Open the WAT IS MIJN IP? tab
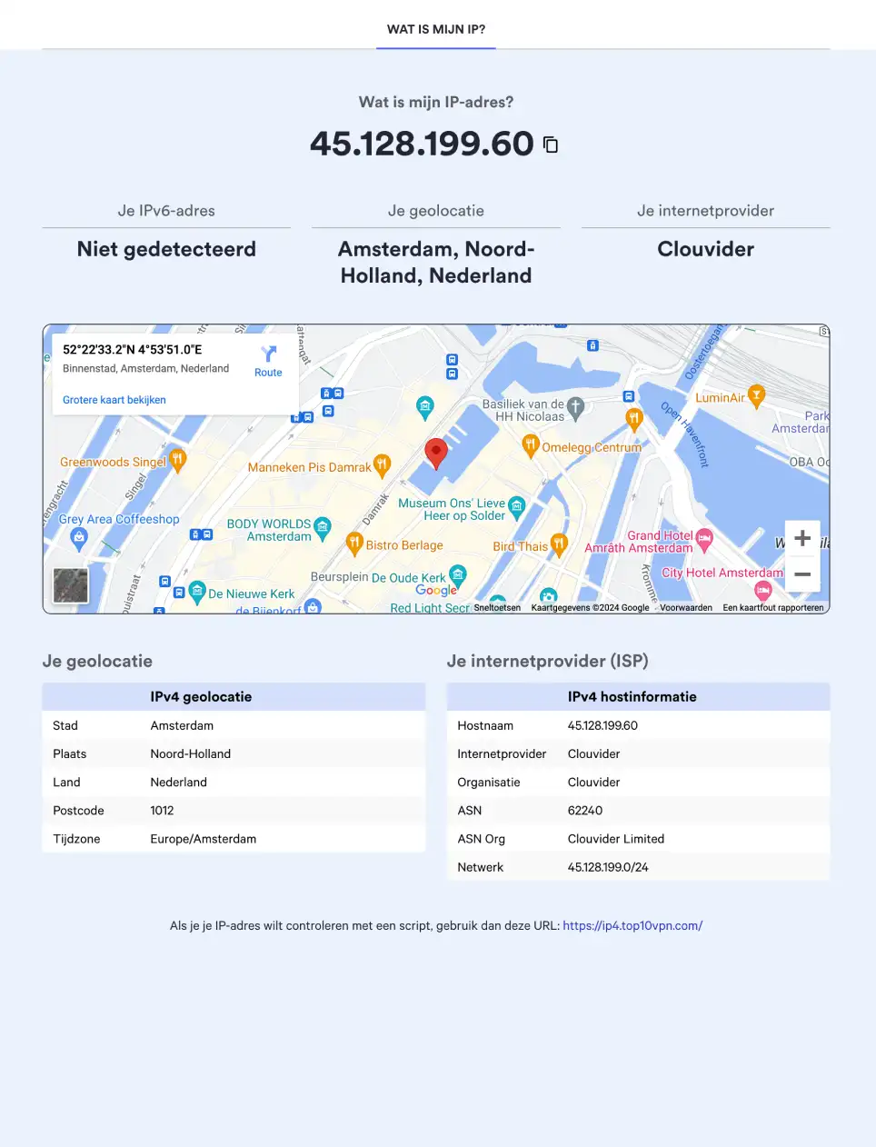 [x=436, y=29]
